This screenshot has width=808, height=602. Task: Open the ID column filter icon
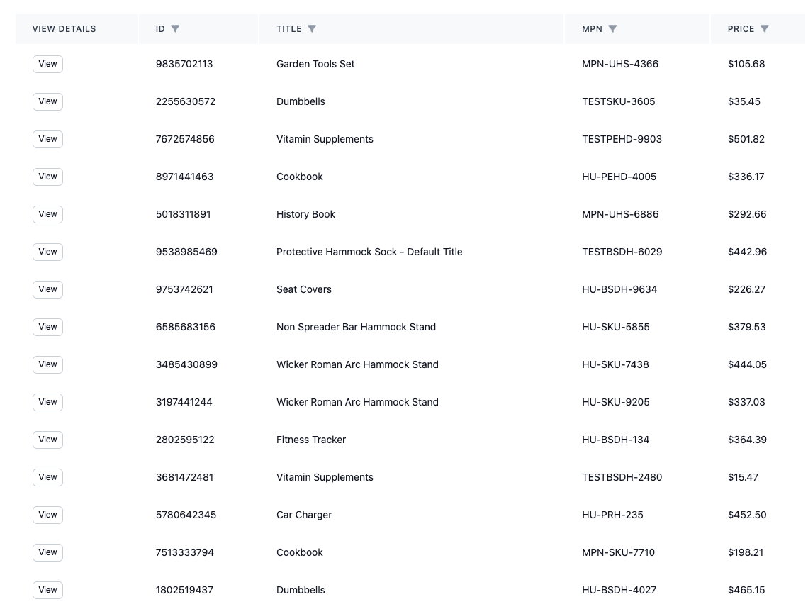[x=175, y=29]
